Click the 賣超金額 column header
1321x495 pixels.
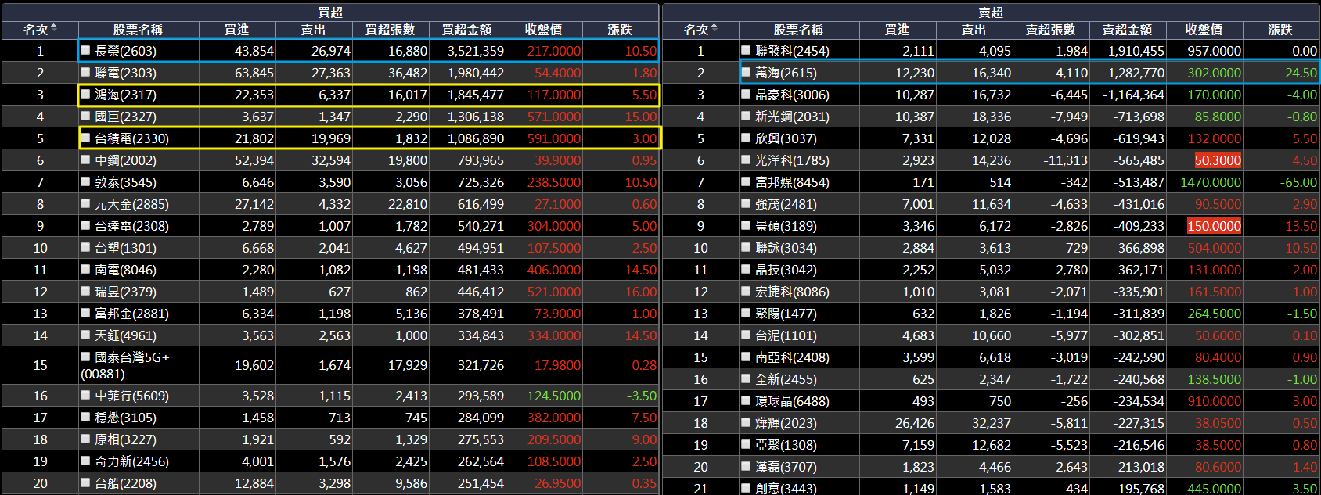[1127, 30]
